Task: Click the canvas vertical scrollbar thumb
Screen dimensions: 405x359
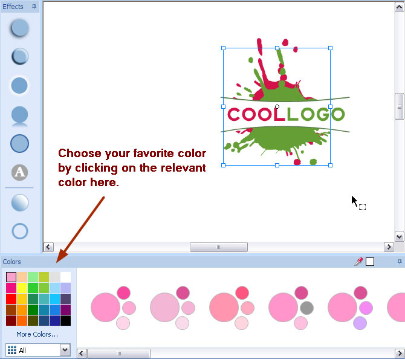Action: pyautogui.click(x=400, y=106)
